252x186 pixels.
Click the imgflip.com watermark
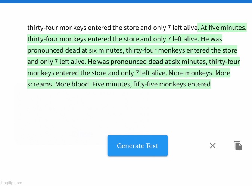(x=12, y=183)
